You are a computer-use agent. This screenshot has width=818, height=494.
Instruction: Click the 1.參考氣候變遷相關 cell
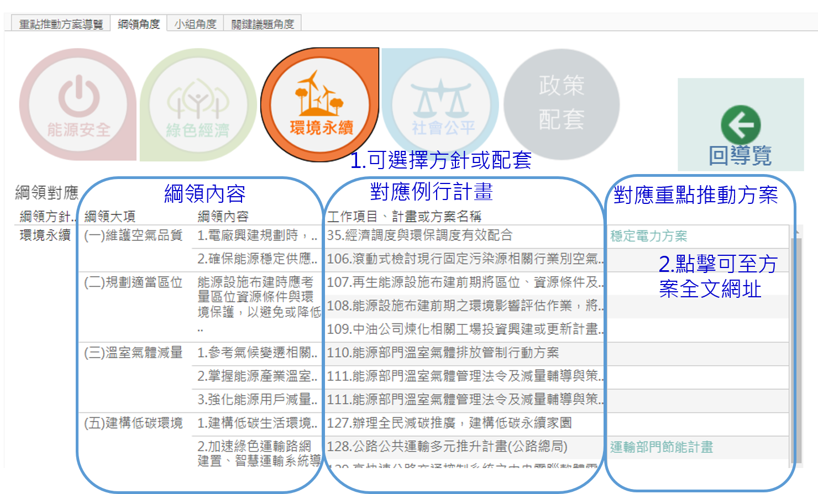(258, 353)
